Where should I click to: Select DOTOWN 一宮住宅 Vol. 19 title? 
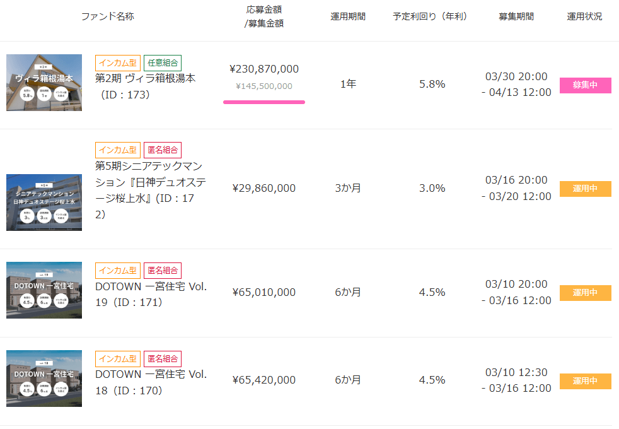pos(151,294)
